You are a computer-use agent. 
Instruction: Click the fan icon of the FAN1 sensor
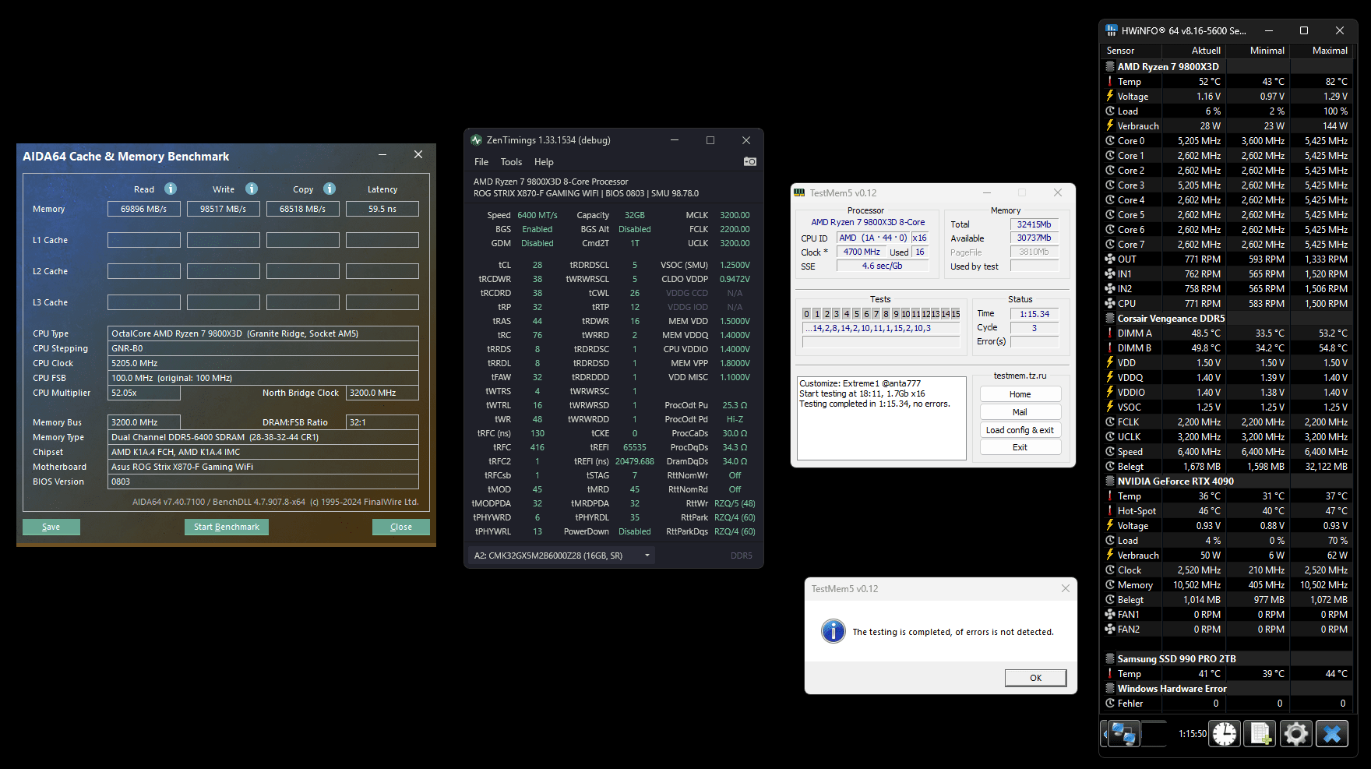click(1110, 614)
